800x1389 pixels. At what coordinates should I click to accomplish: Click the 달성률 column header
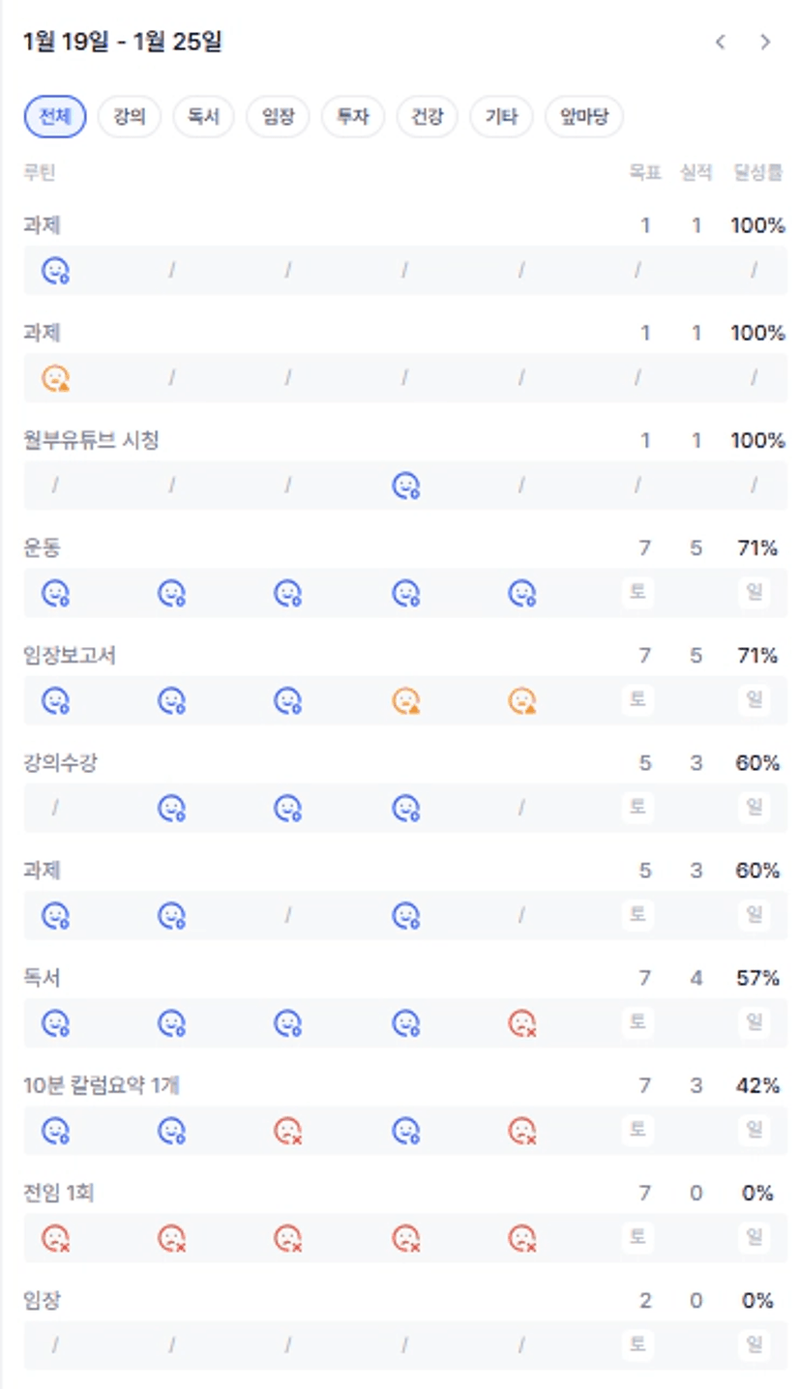pos(758,173)
